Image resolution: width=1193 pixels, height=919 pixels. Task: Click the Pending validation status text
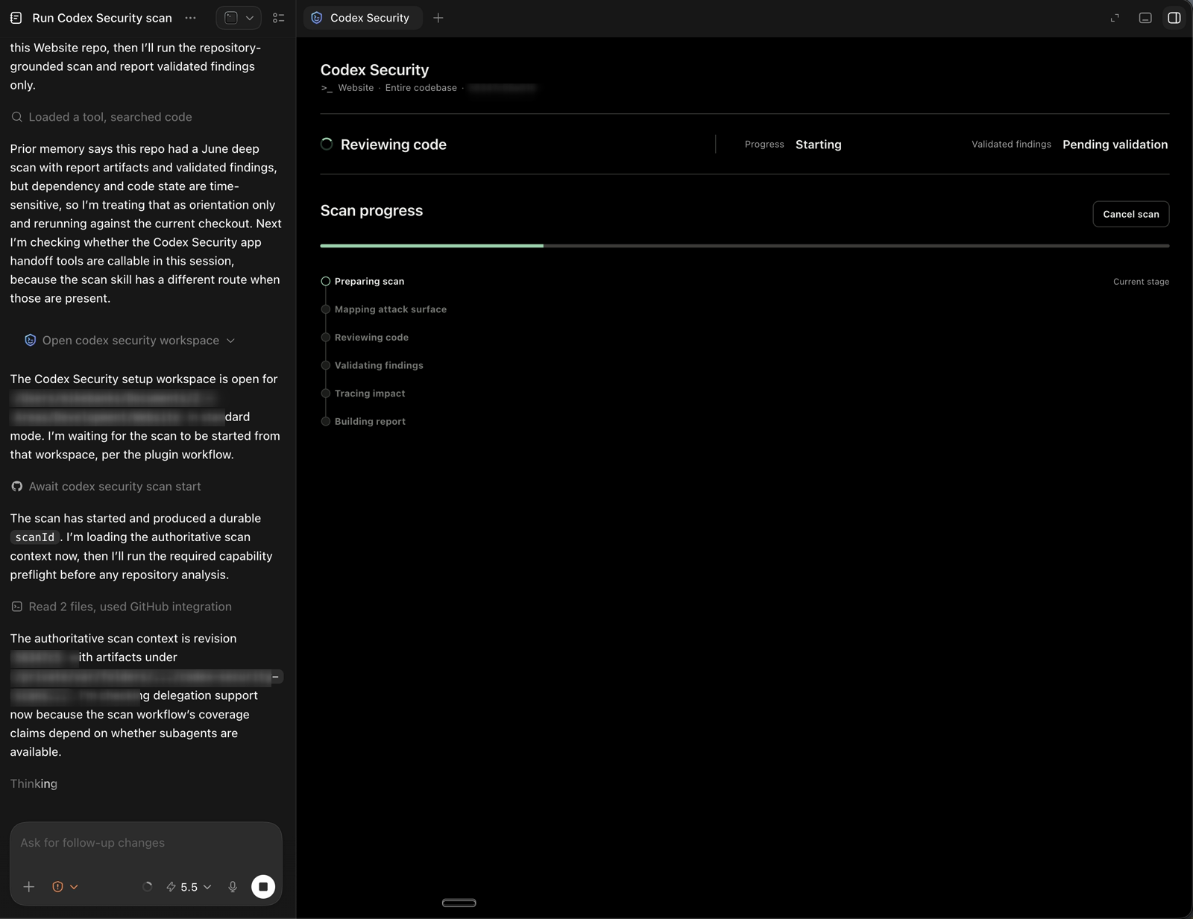point(1115,145)
